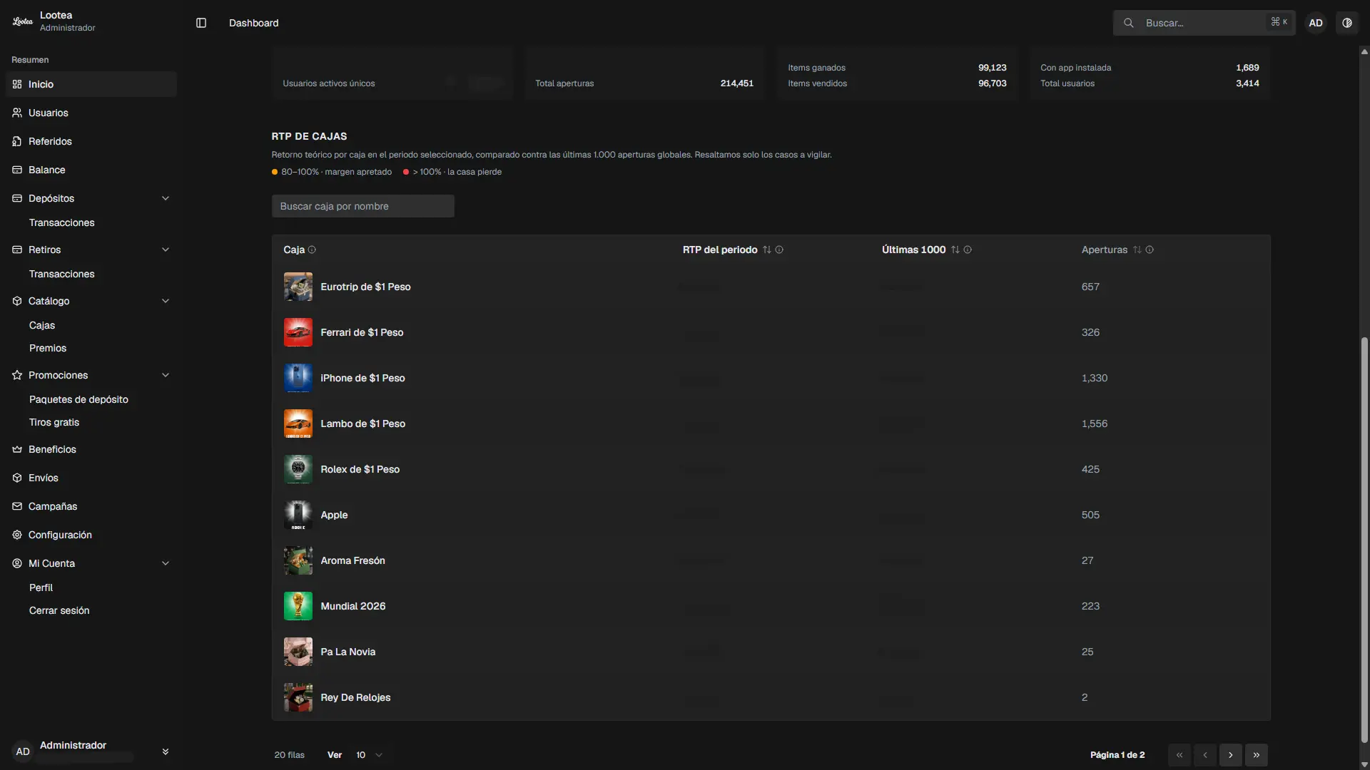Click info icon beside RTP del periodo
1370x770 pixels.
point(779,250)
